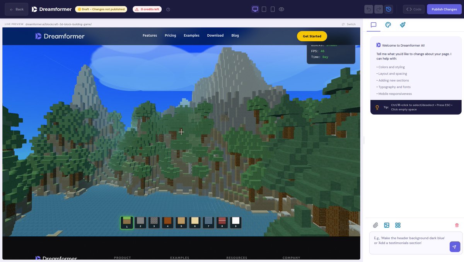
Task: Click Switch in live preview bar
Action: pos(349,24)
